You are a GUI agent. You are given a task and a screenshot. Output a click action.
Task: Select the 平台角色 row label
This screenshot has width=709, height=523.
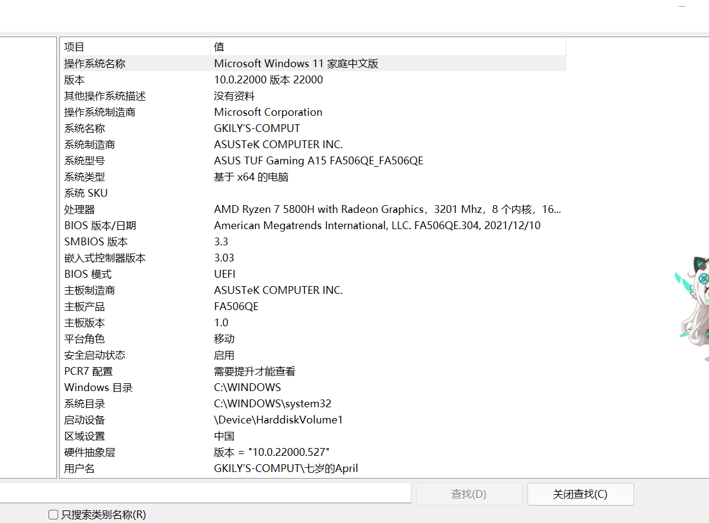pyautogui.click(x=84, y=339)
